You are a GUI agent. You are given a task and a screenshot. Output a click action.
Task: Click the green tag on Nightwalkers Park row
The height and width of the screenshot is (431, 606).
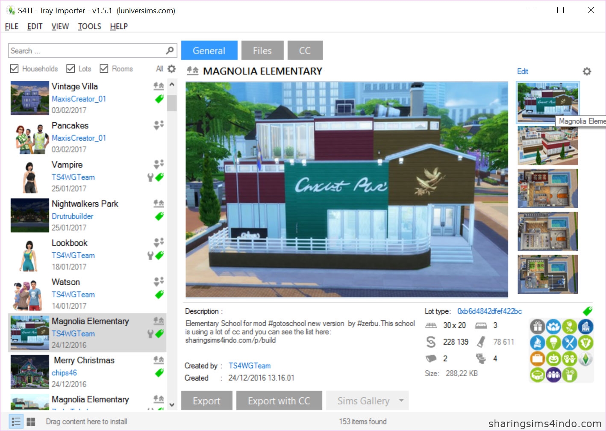pyautogui.click(x=159, y=216)
